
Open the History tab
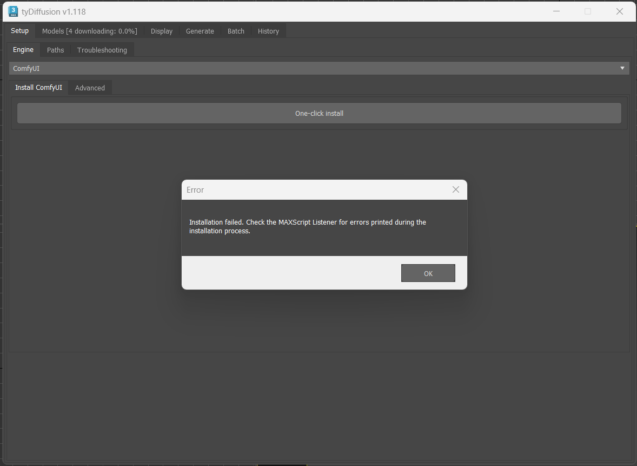tap(268, 31)
